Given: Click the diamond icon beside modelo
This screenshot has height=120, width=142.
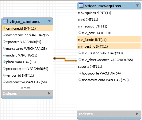Looking at the screenshot, I should [x=4, y=55].
